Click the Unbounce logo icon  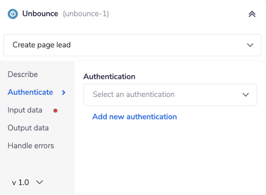coord(13,14)
